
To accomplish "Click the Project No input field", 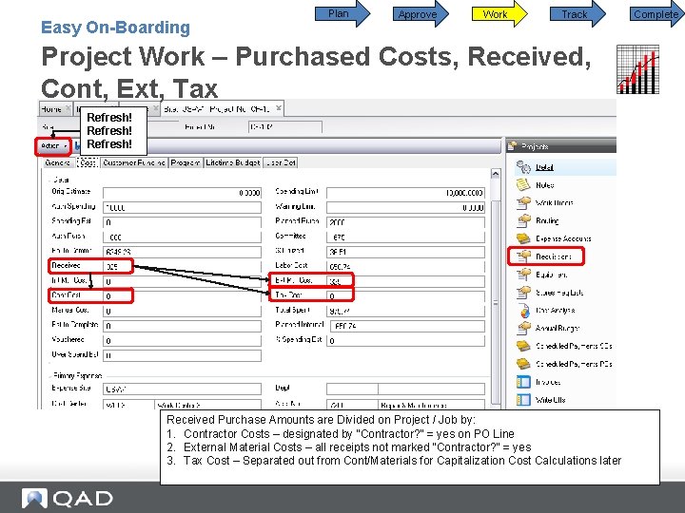I will pyautogui.click(x=284, y=127).
